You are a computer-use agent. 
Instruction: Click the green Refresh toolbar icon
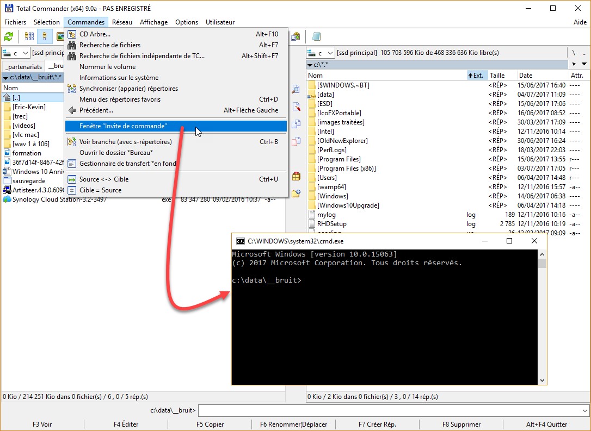click(x=9, y=36)
